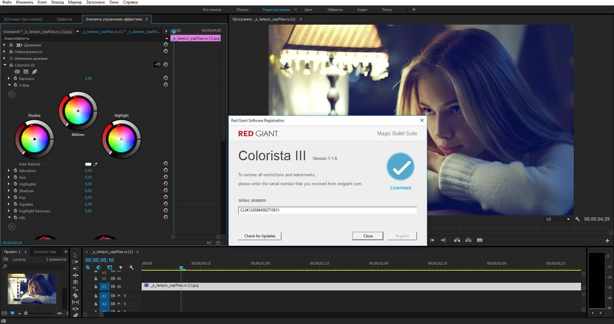
Task: Open the button editor plus icon
Action: coord(607,241)
